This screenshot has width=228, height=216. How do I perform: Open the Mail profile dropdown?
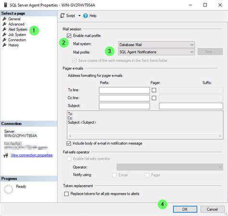tap(156, 52)
